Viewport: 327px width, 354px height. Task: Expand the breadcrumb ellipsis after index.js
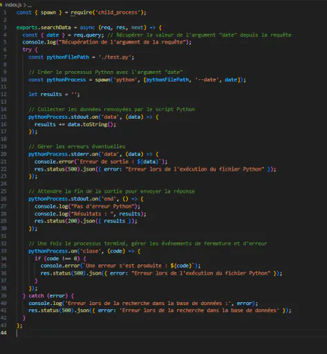pyautogui.click(x=30, y=5)
